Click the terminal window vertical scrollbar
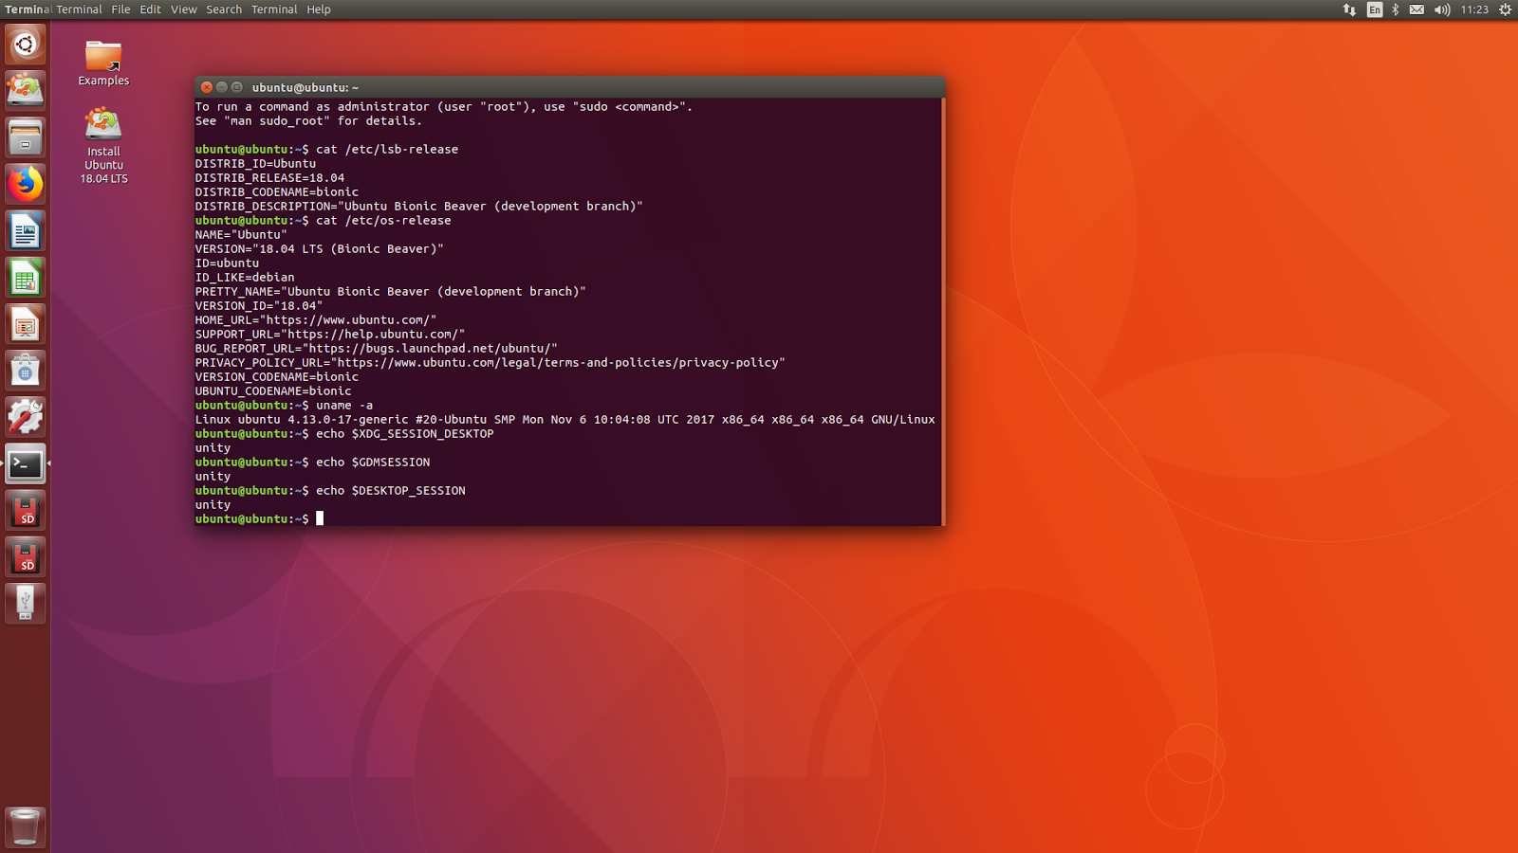 943,312
